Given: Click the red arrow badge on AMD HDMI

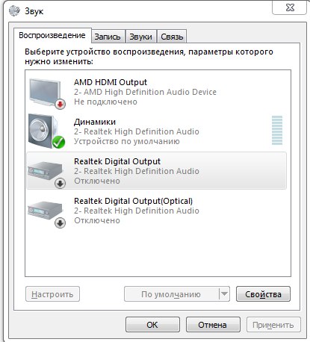Looking at the screenshot, I should (60, 104).
